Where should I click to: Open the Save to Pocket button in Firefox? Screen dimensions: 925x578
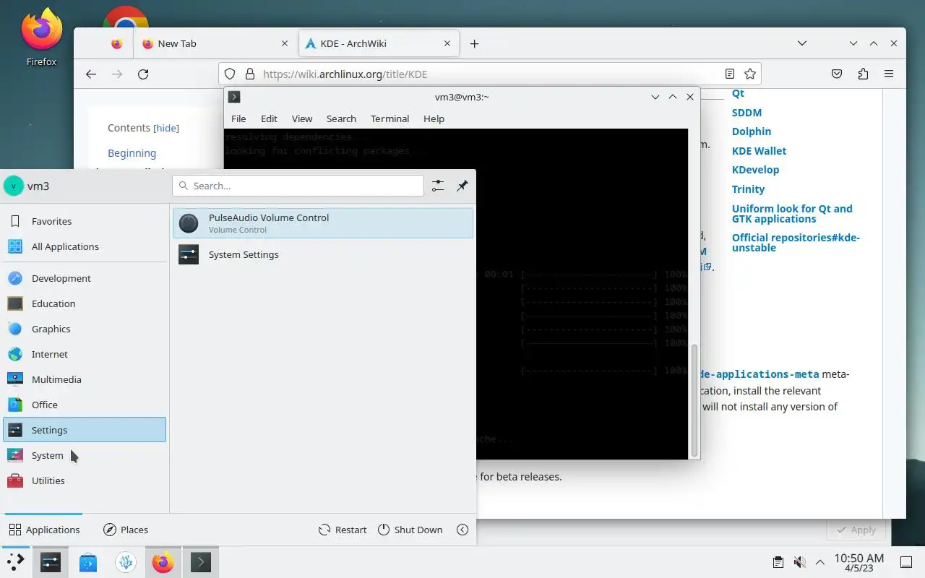836,74
